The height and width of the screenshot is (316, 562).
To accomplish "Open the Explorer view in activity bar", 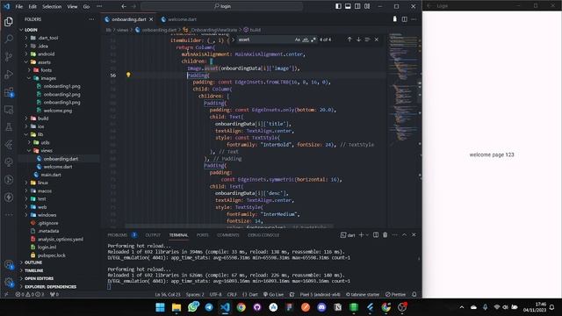I will (9, 21).
